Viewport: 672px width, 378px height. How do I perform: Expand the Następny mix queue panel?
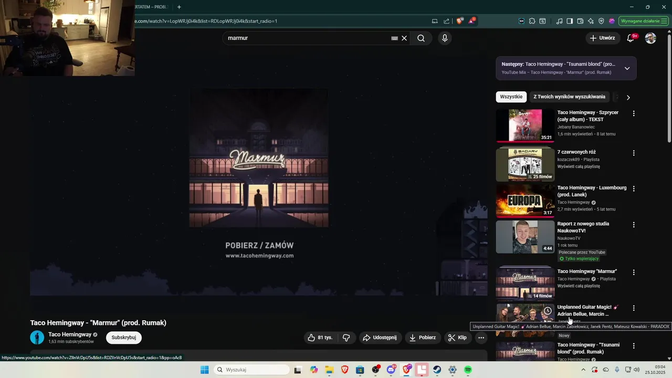(627, 68)
